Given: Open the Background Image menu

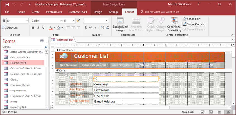Looking at the screenshot, I should click(120, 25).
